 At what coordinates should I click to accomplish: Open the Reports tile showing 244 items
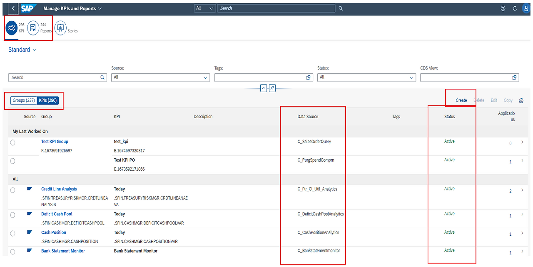coord(33,27)
